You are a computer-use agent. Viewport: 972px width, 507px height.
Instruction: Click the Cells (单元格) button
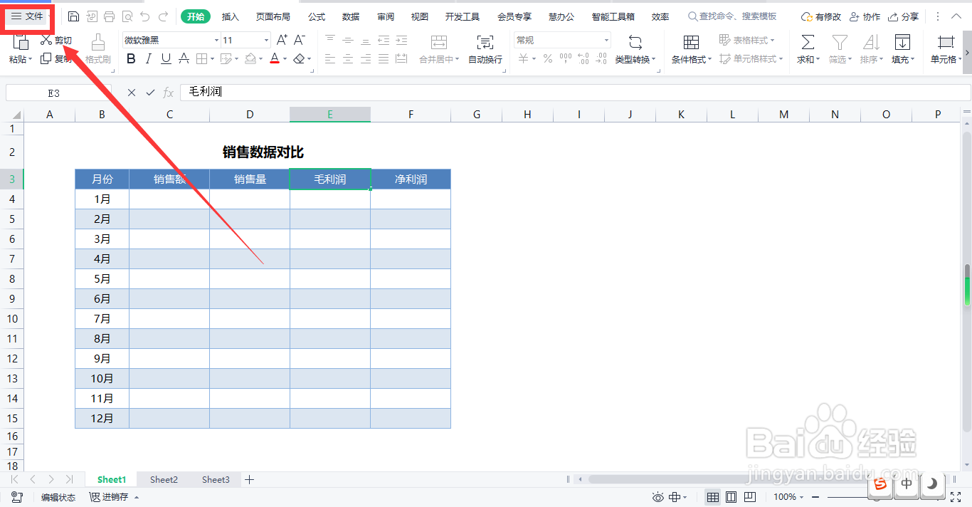(945, 48)
